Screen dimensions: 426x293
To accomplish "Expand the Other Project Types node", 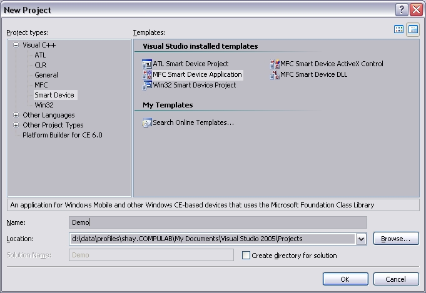I will (x=16, y=126).
